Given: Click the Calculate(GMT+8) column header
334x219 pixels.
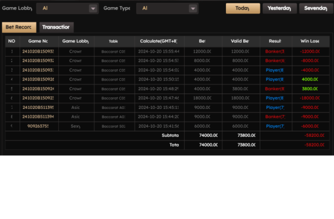Looking at the screenshot, I should tap(159, 41).
